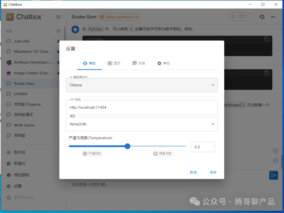This screenshot has width=284, height=213.
Task: Switch to the 模型 tab
Action: (89, 63)
